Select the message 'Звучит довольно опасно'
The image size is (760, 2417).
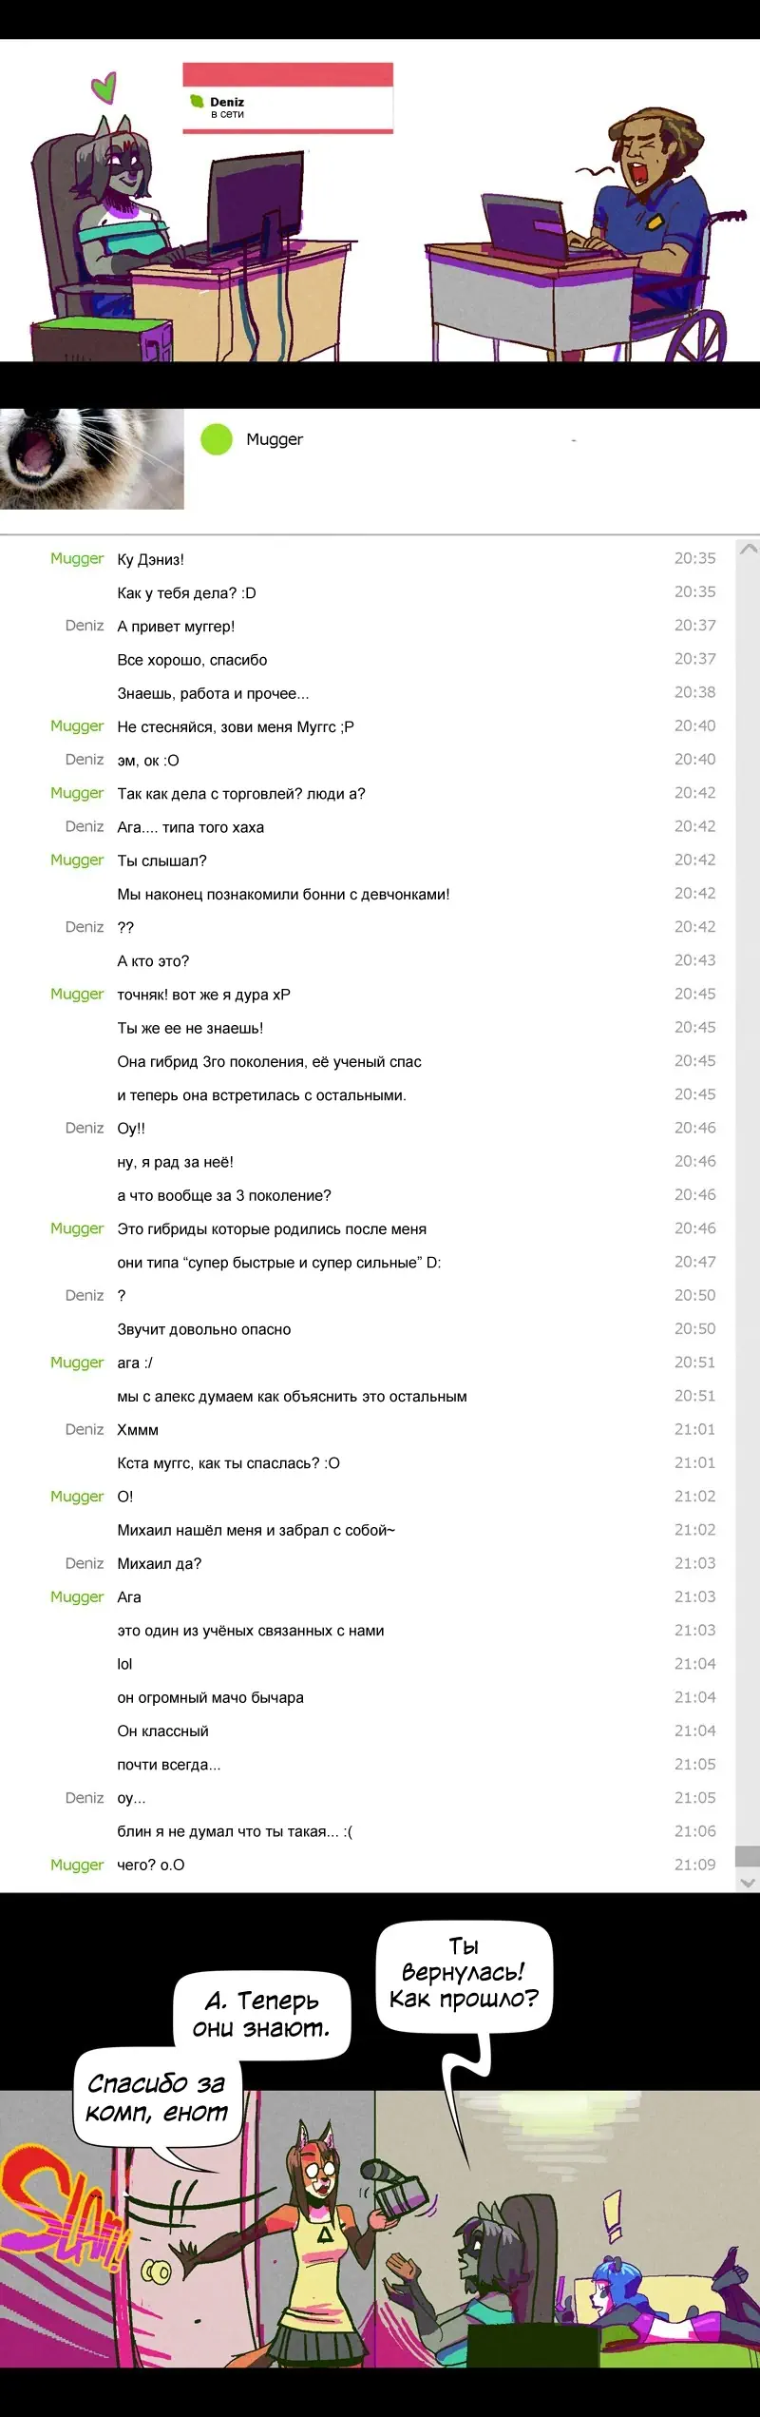coord(204,1329)
